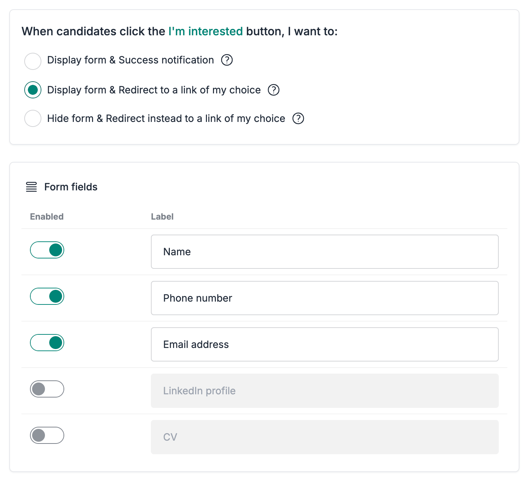Viewport: 528px width, 482px height.
Task: Turn on the CV field toggle
Action: [47, 435]
